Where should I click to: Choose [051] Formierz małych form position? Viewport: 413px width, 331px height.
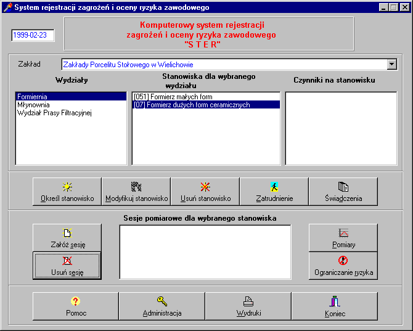tap(173, 97)
